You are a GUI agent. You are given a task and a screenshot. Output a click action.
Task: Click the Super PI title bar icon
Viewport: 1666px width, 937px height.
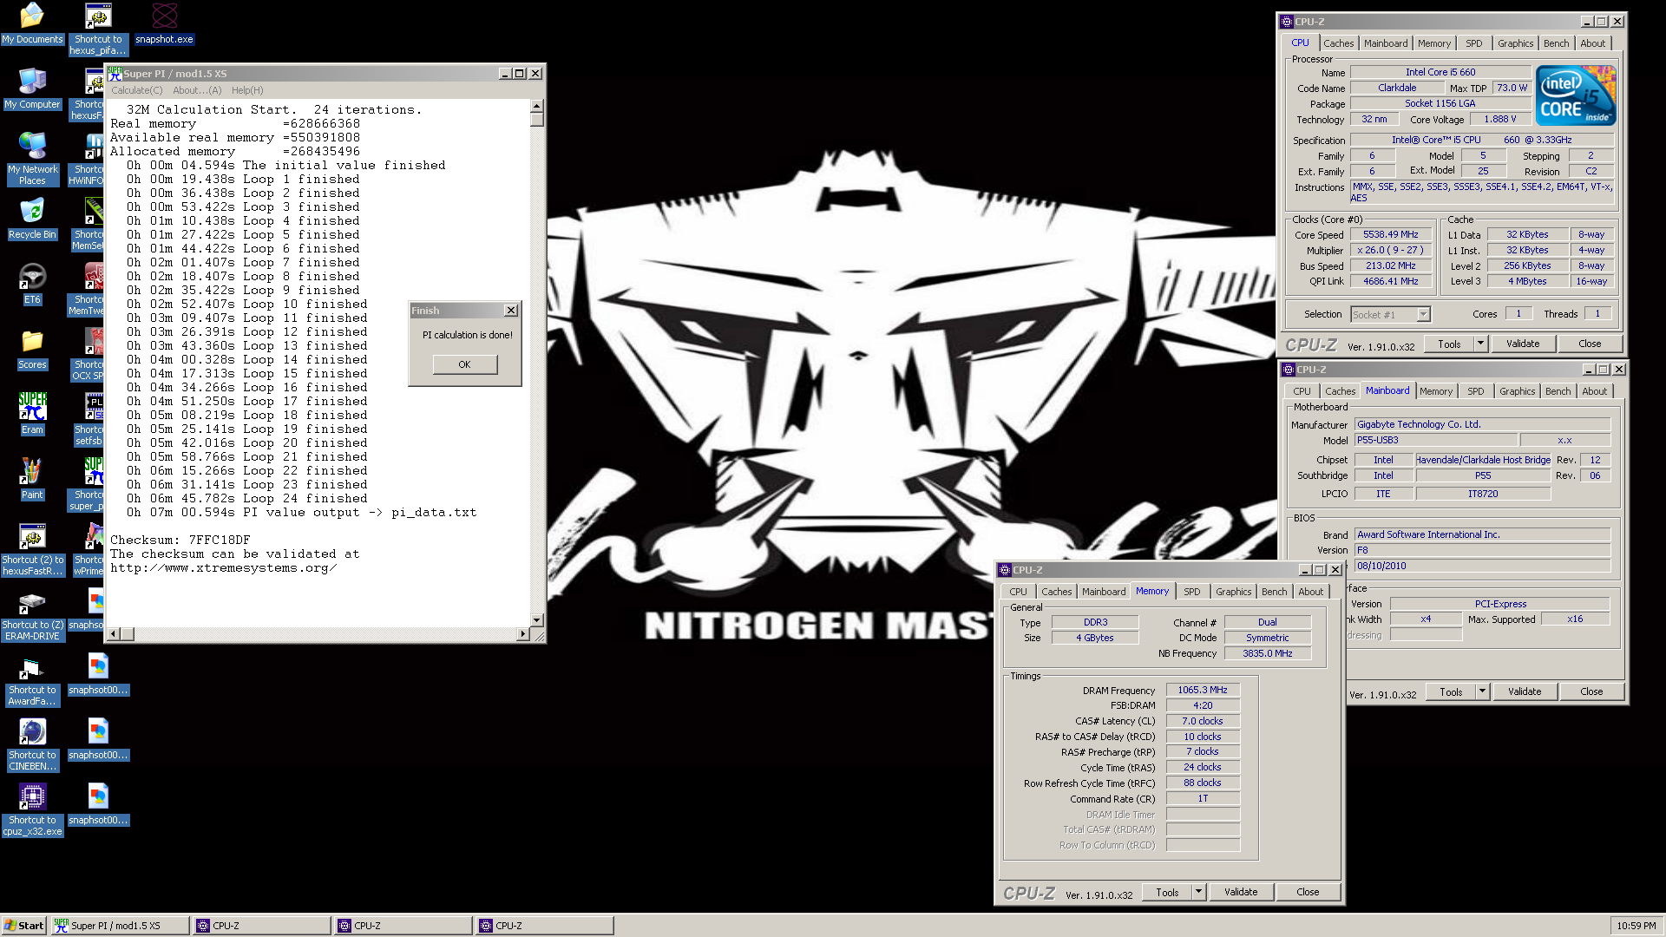tap(115, 74)
